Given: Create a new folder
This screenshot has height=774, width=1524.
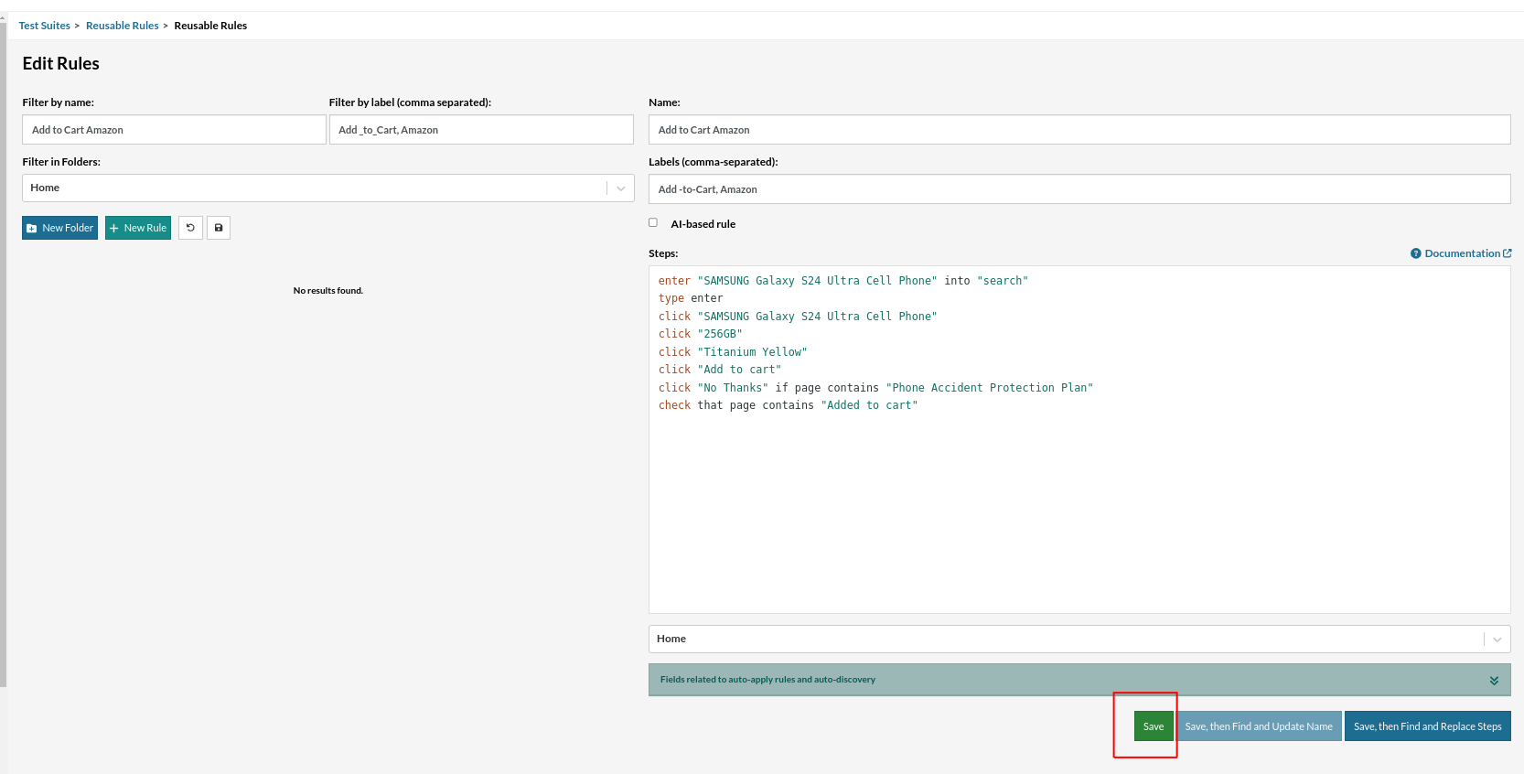Looking at the screenshot, I should (x=59, y=228).
